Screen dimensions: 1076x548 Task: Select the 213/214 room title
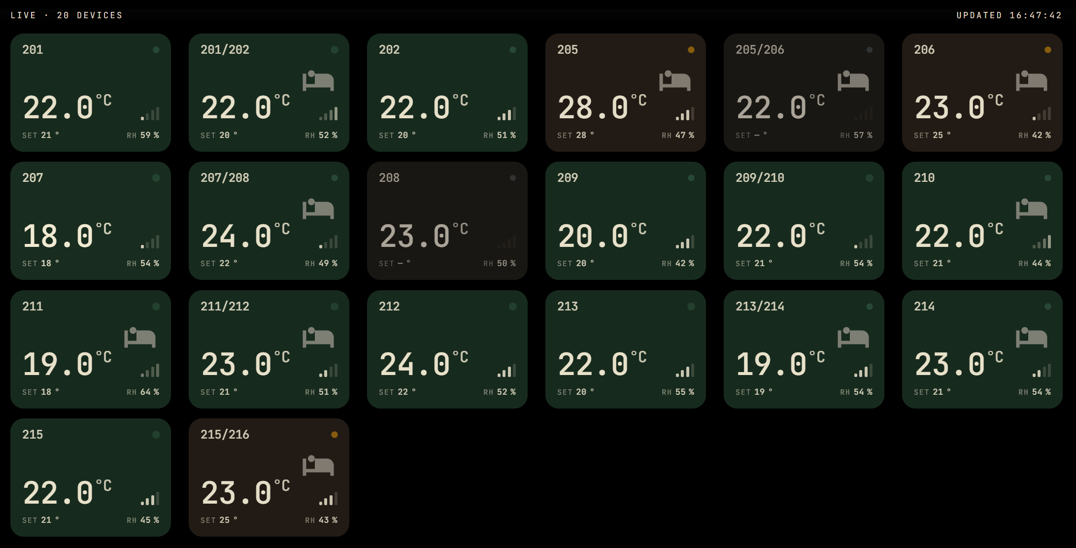(x=760, y=307)
